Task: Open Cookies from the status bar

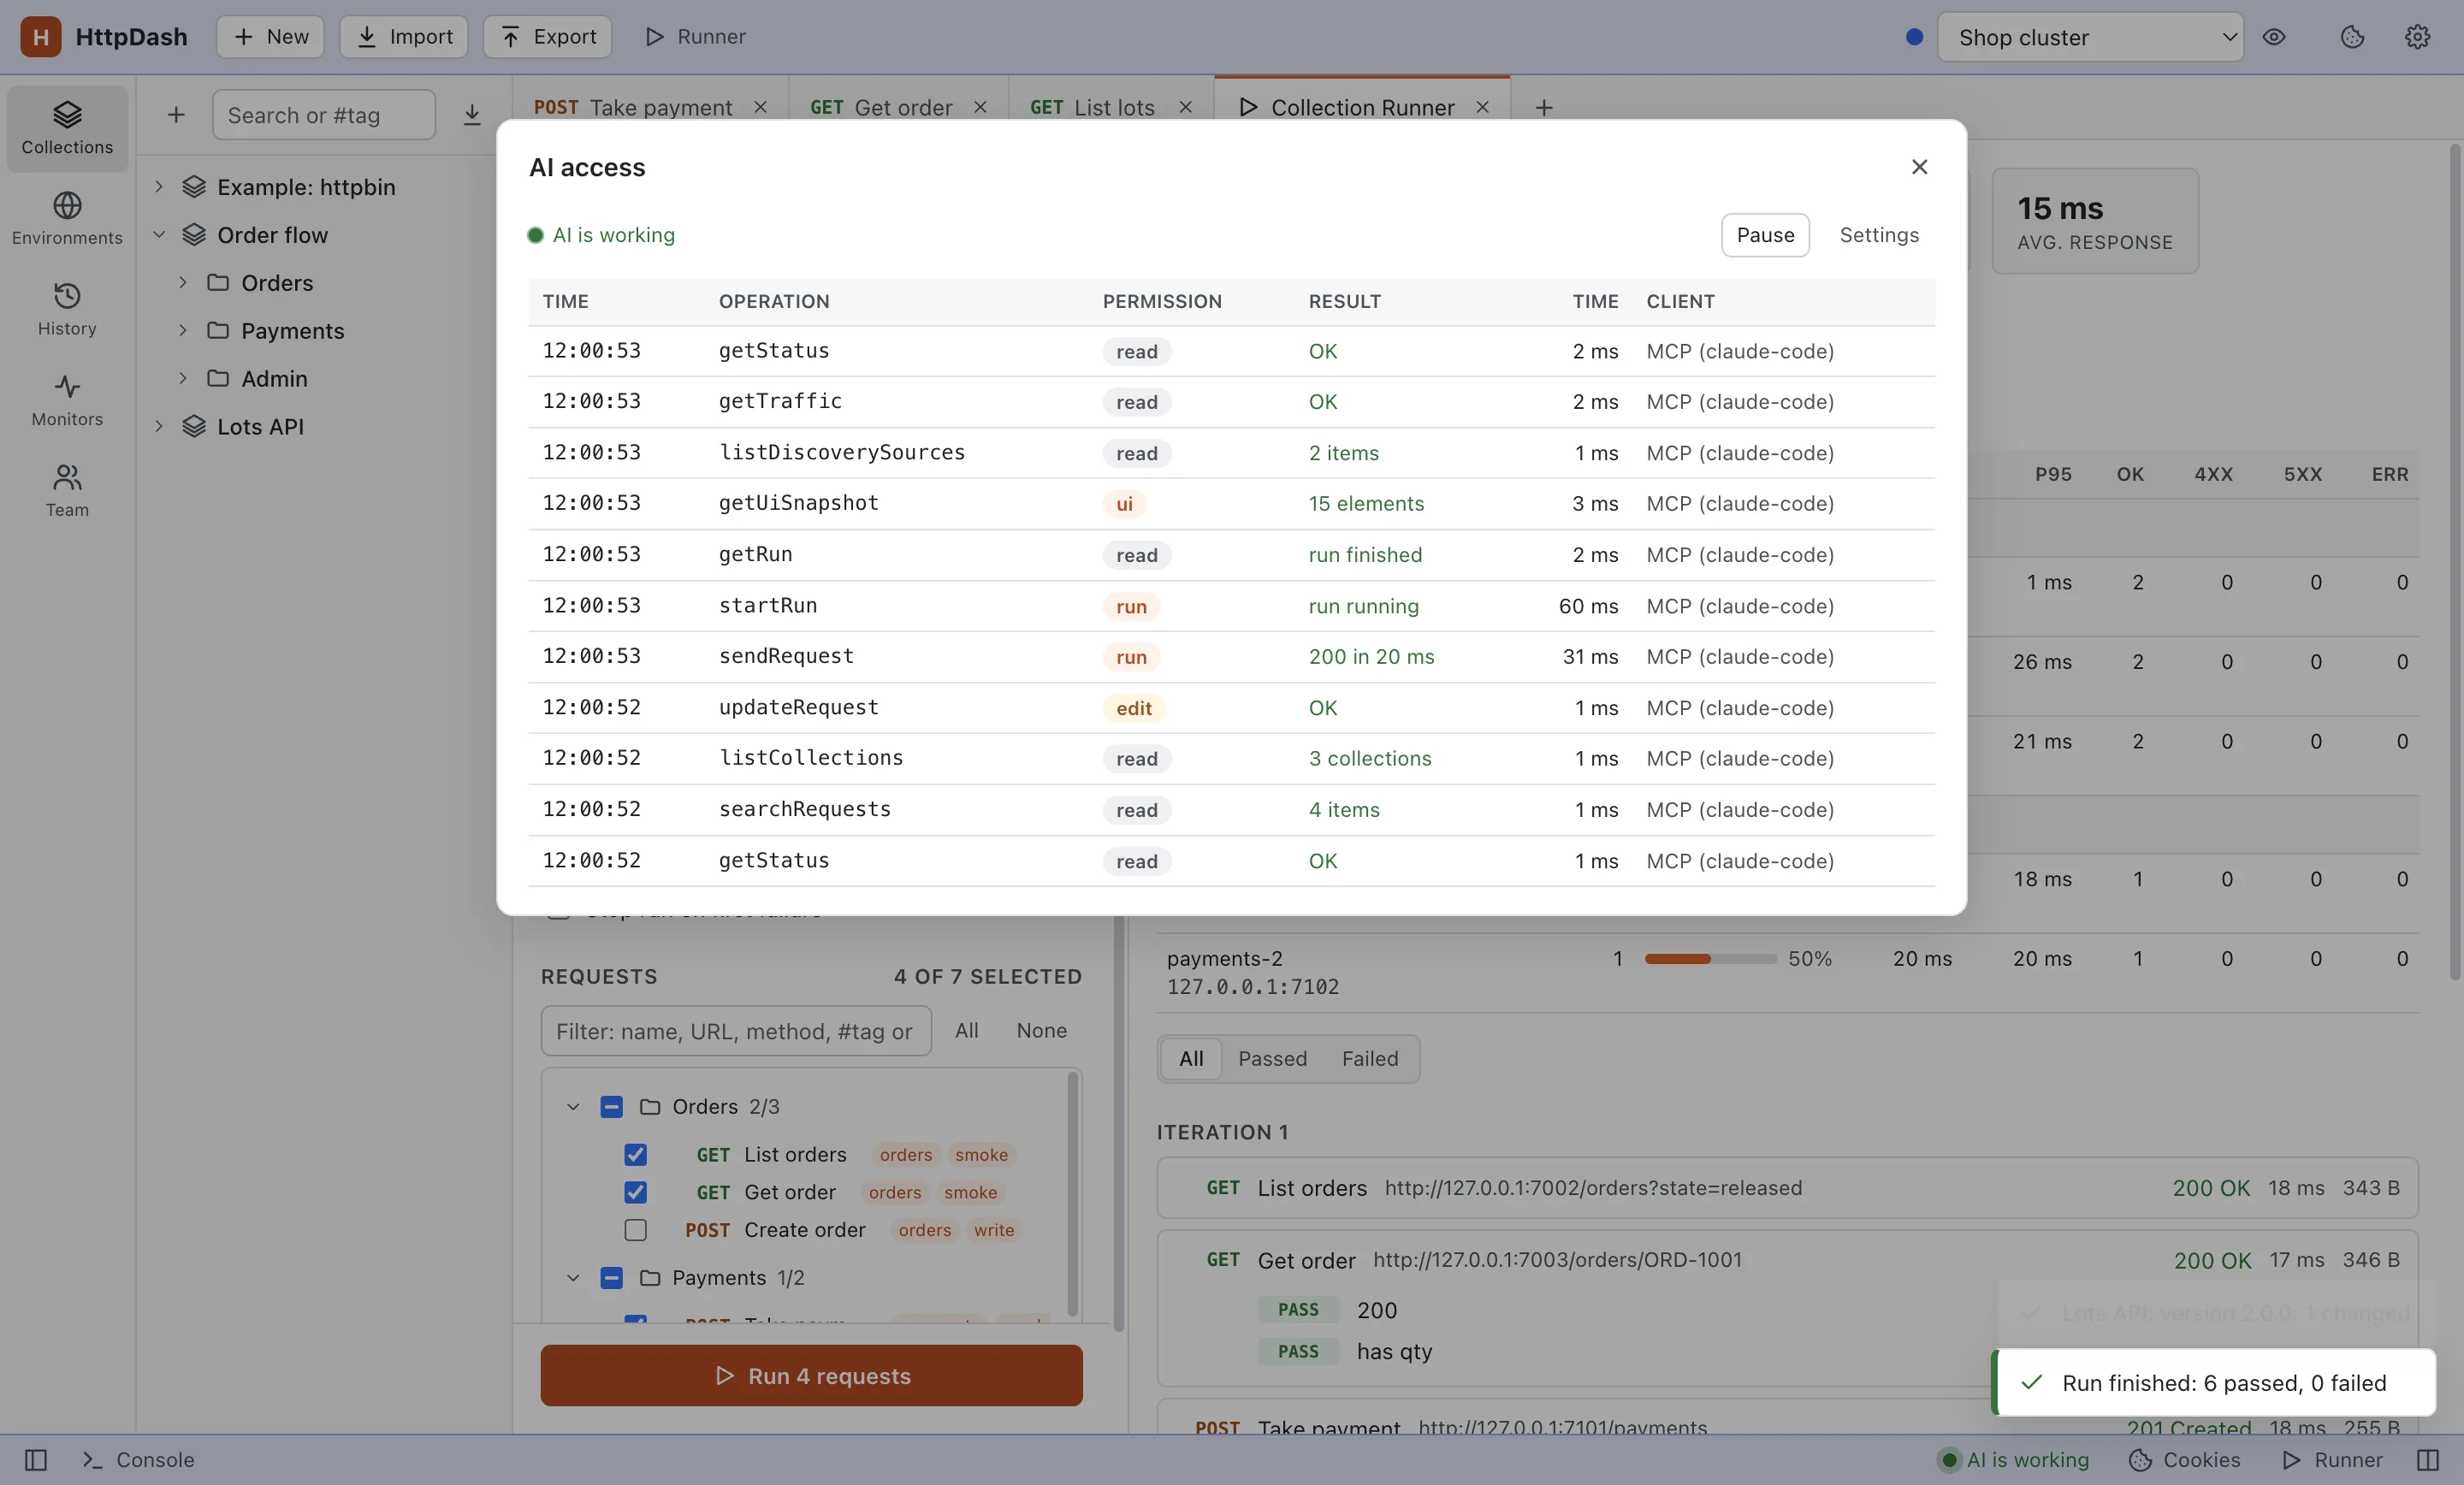Action: coord(2184,1460)
